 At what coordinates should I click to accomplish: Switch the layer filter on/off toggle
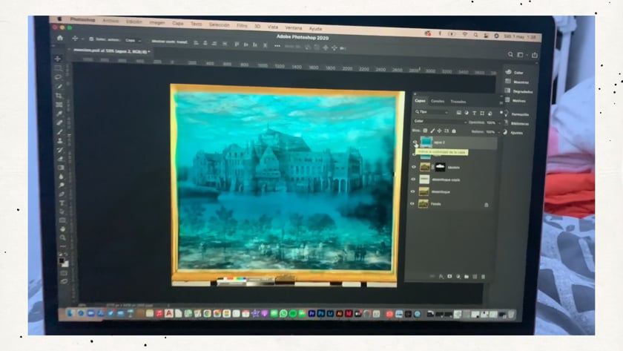(501, 113)
